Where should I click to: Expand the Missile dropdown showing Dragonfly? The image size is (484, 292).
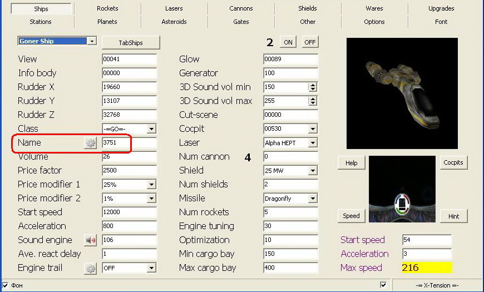[x=313, y=199]
